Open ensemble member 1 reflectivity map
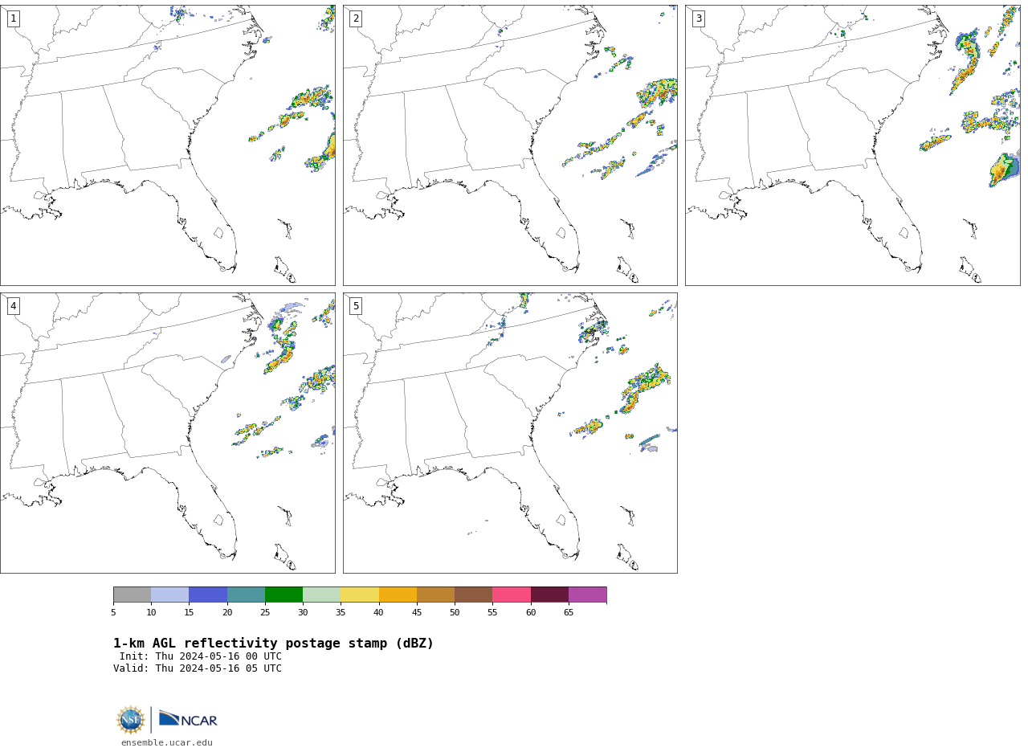 (167, 145)
